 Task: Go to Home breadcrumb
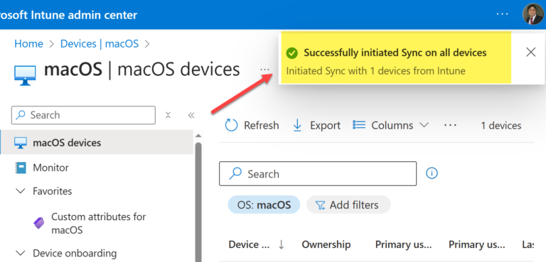[28, 44]
